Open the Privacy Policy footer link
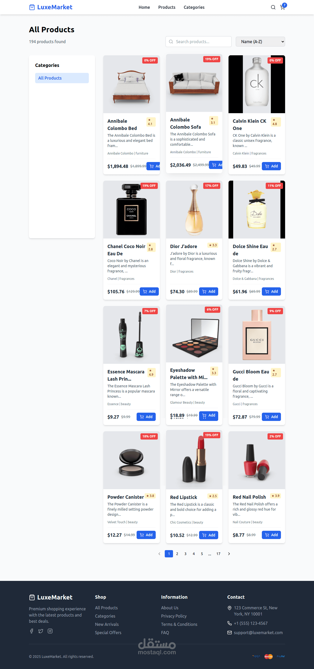Screen dimensions: 314x669 174,616
